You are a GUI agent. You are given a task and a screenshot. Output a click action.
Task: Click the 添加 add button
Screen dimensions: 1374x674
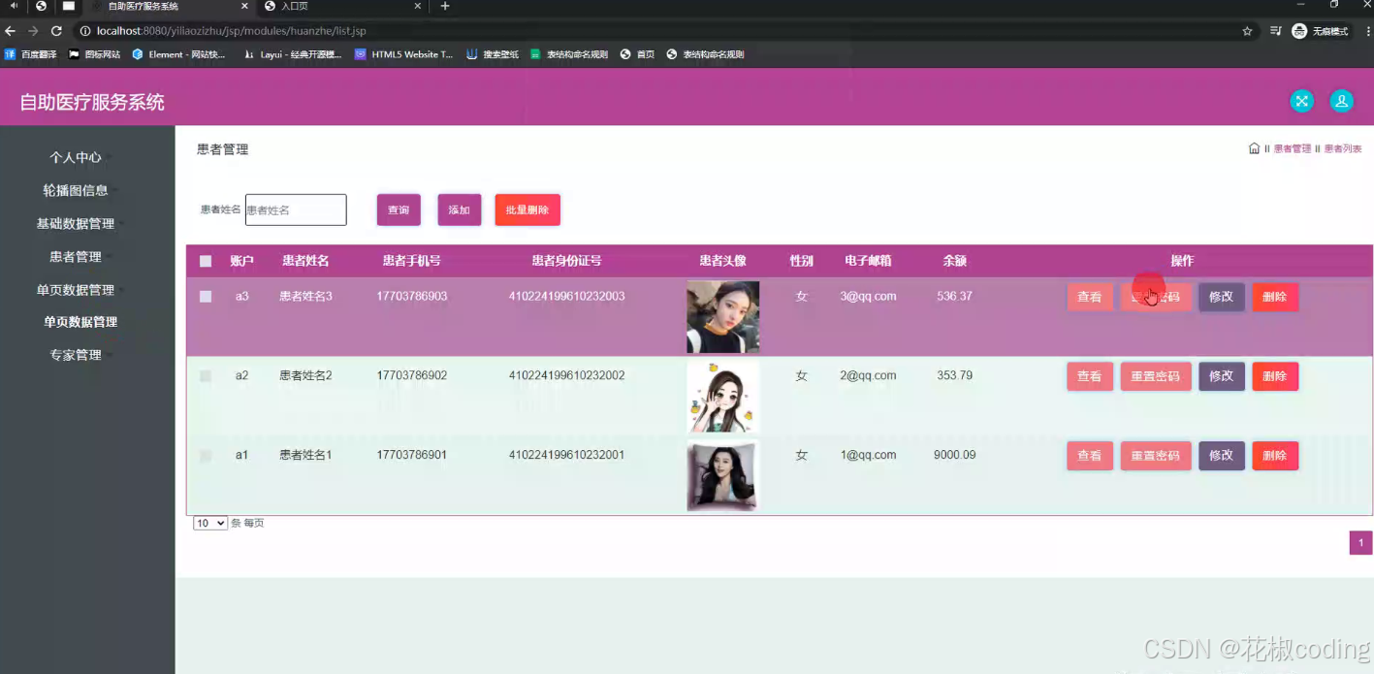pos(460,209)
